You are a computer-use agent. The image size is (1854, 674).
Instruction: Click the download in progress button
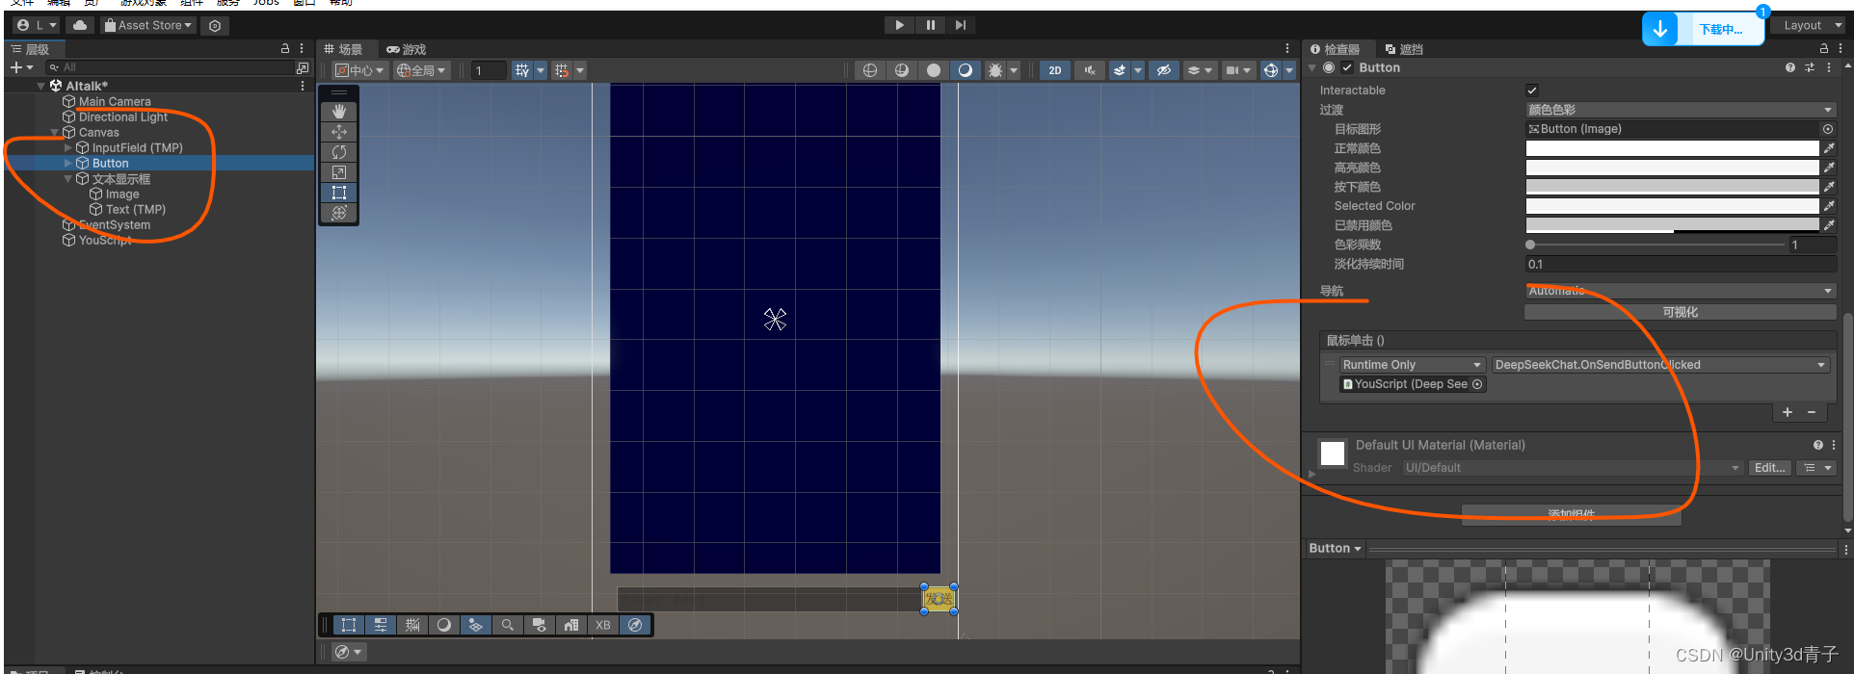point(1703,29)
